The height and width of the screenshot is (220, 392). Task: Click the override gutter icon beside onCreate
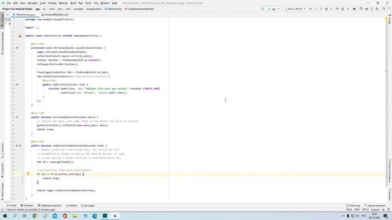pos(17,48)
